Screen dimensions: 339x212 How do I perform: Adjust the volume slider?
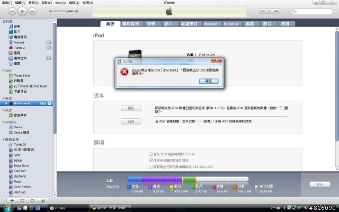point(64,11)
